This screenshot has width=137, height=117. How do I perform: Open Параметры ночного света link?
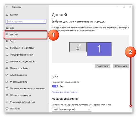(x=64, y=92)
